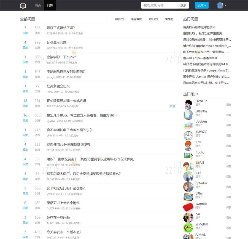Open question 今天会发布一个版本么?
The height and width of the screenshot is (239, 248).
(64, 232)
